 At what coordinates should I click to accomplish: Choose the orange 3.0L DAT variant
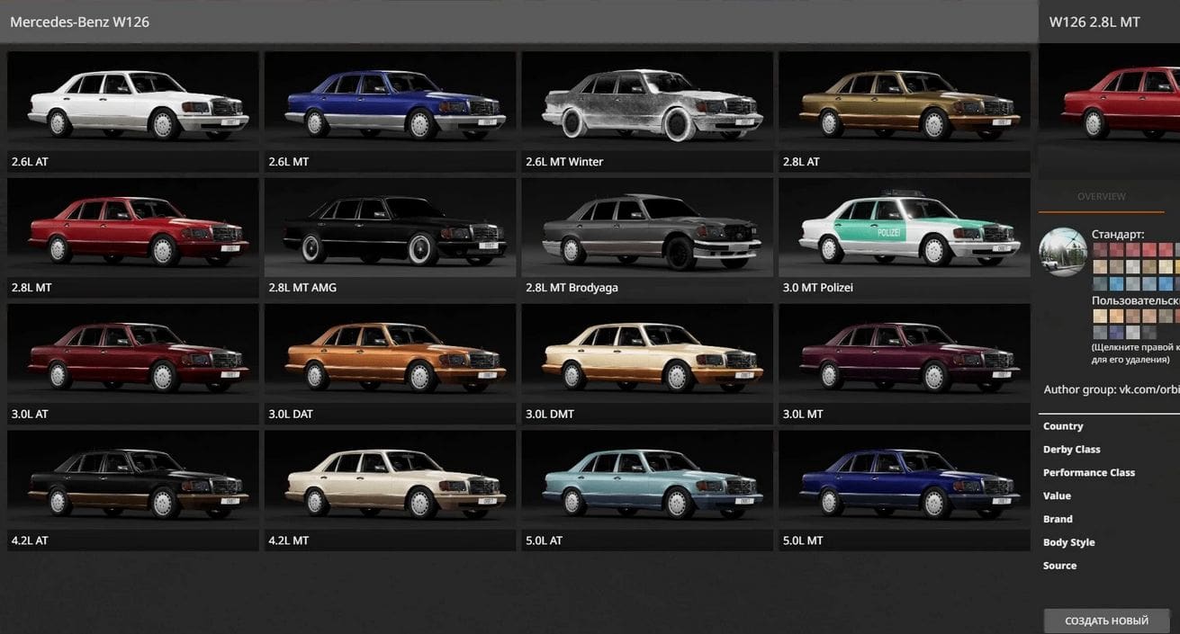390,357
